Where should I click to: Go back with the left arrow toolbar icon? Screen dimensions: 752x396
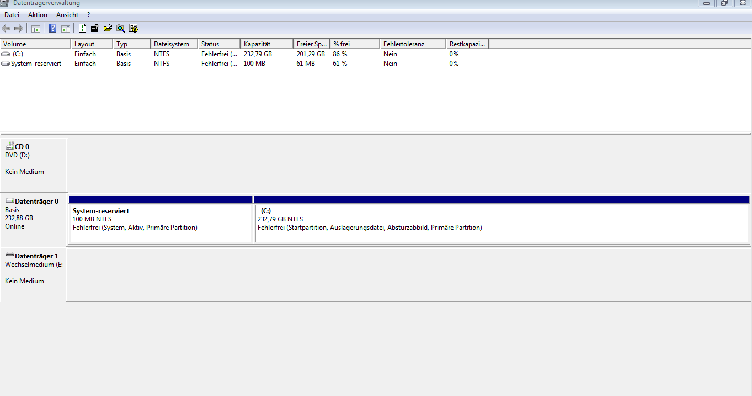(x=7, y=28)
